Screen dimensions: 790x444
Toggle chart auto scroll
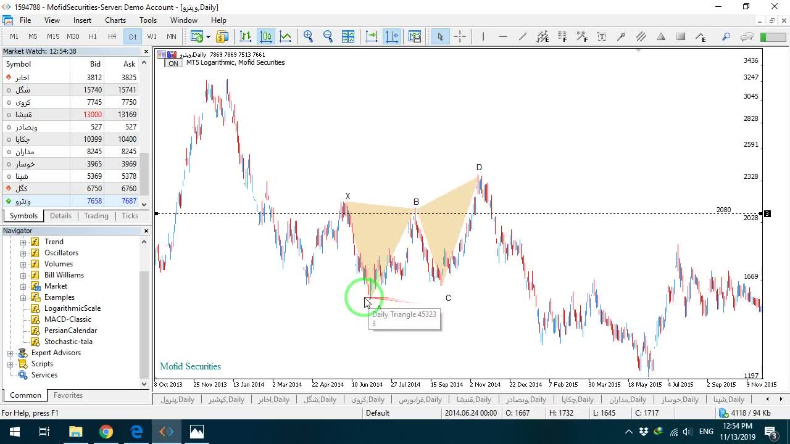point(372,36)
